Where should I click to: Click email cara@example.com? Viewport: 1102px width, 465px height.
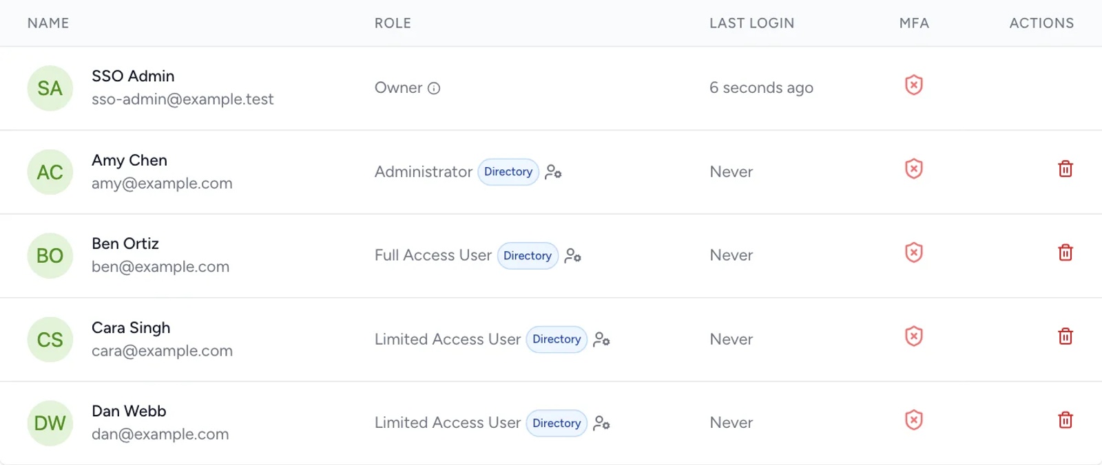[x=162, y=351]
